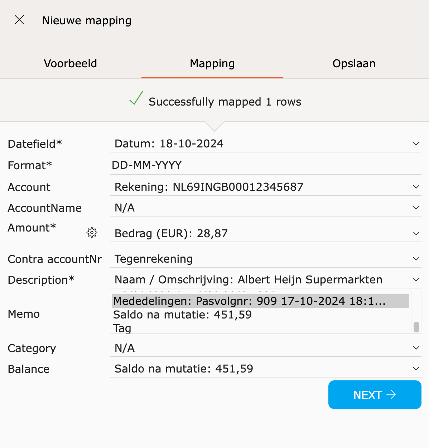Expand the Account Rekening dropdown
Viewport: 429px width, 448px height.
click(x=266, y=187)
